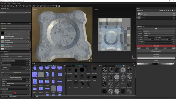This screenshot has height=99, width=176.
Task: Add a fill layer icon in Layers
Action: coord(169,10)
